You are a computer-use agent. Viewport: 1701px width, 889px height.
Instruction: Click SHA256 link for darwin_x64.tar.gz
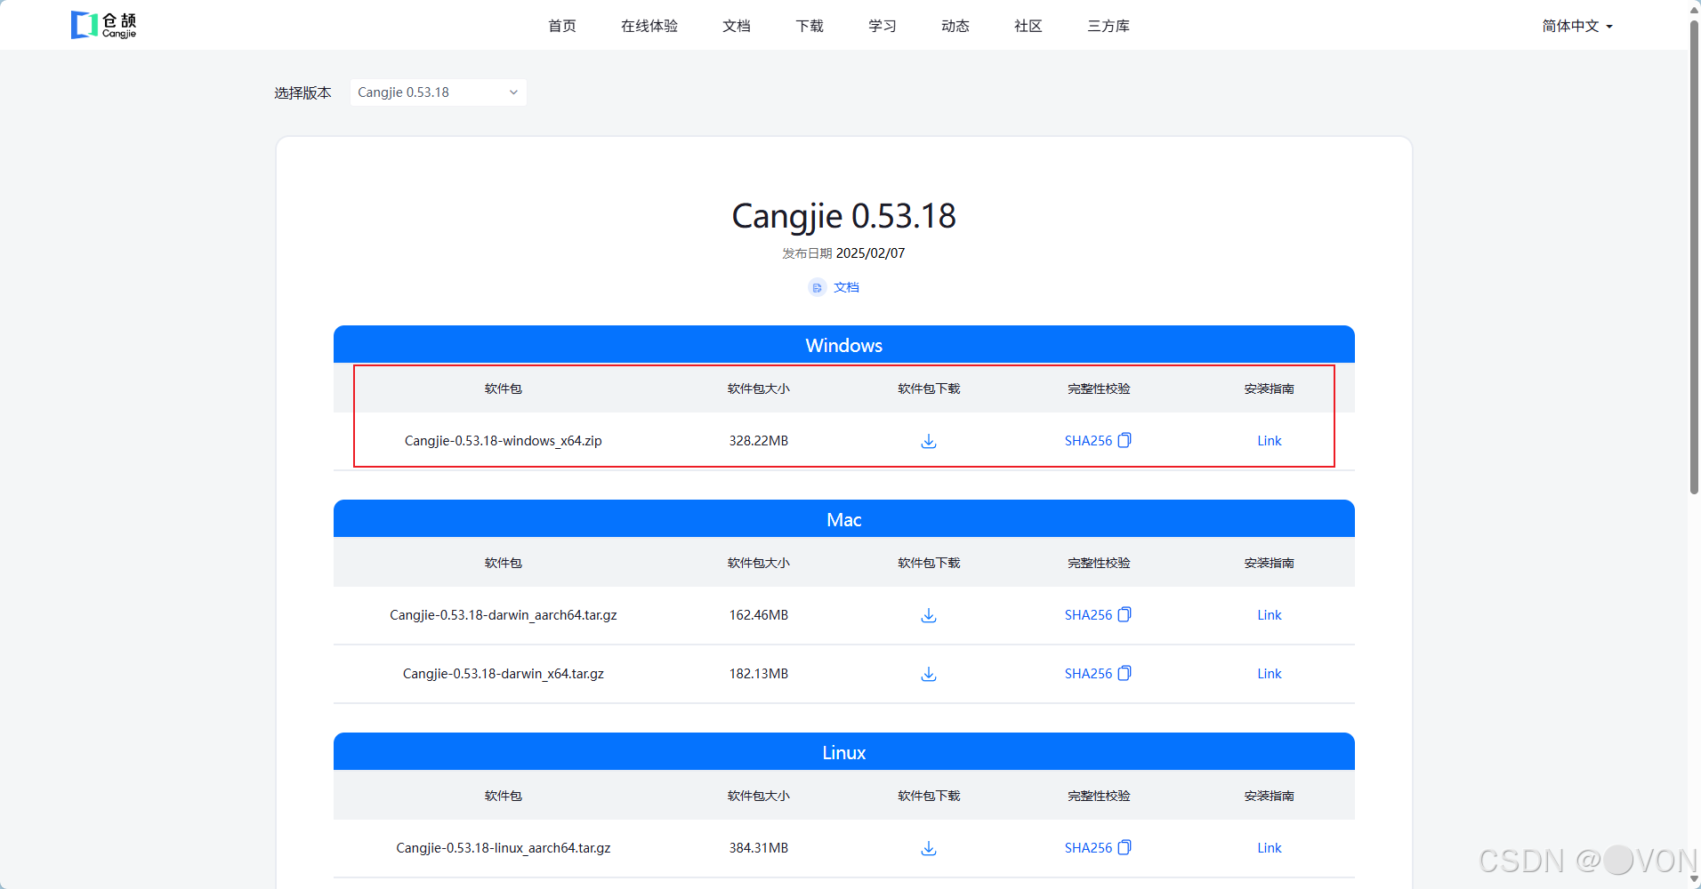point(1088,674)
